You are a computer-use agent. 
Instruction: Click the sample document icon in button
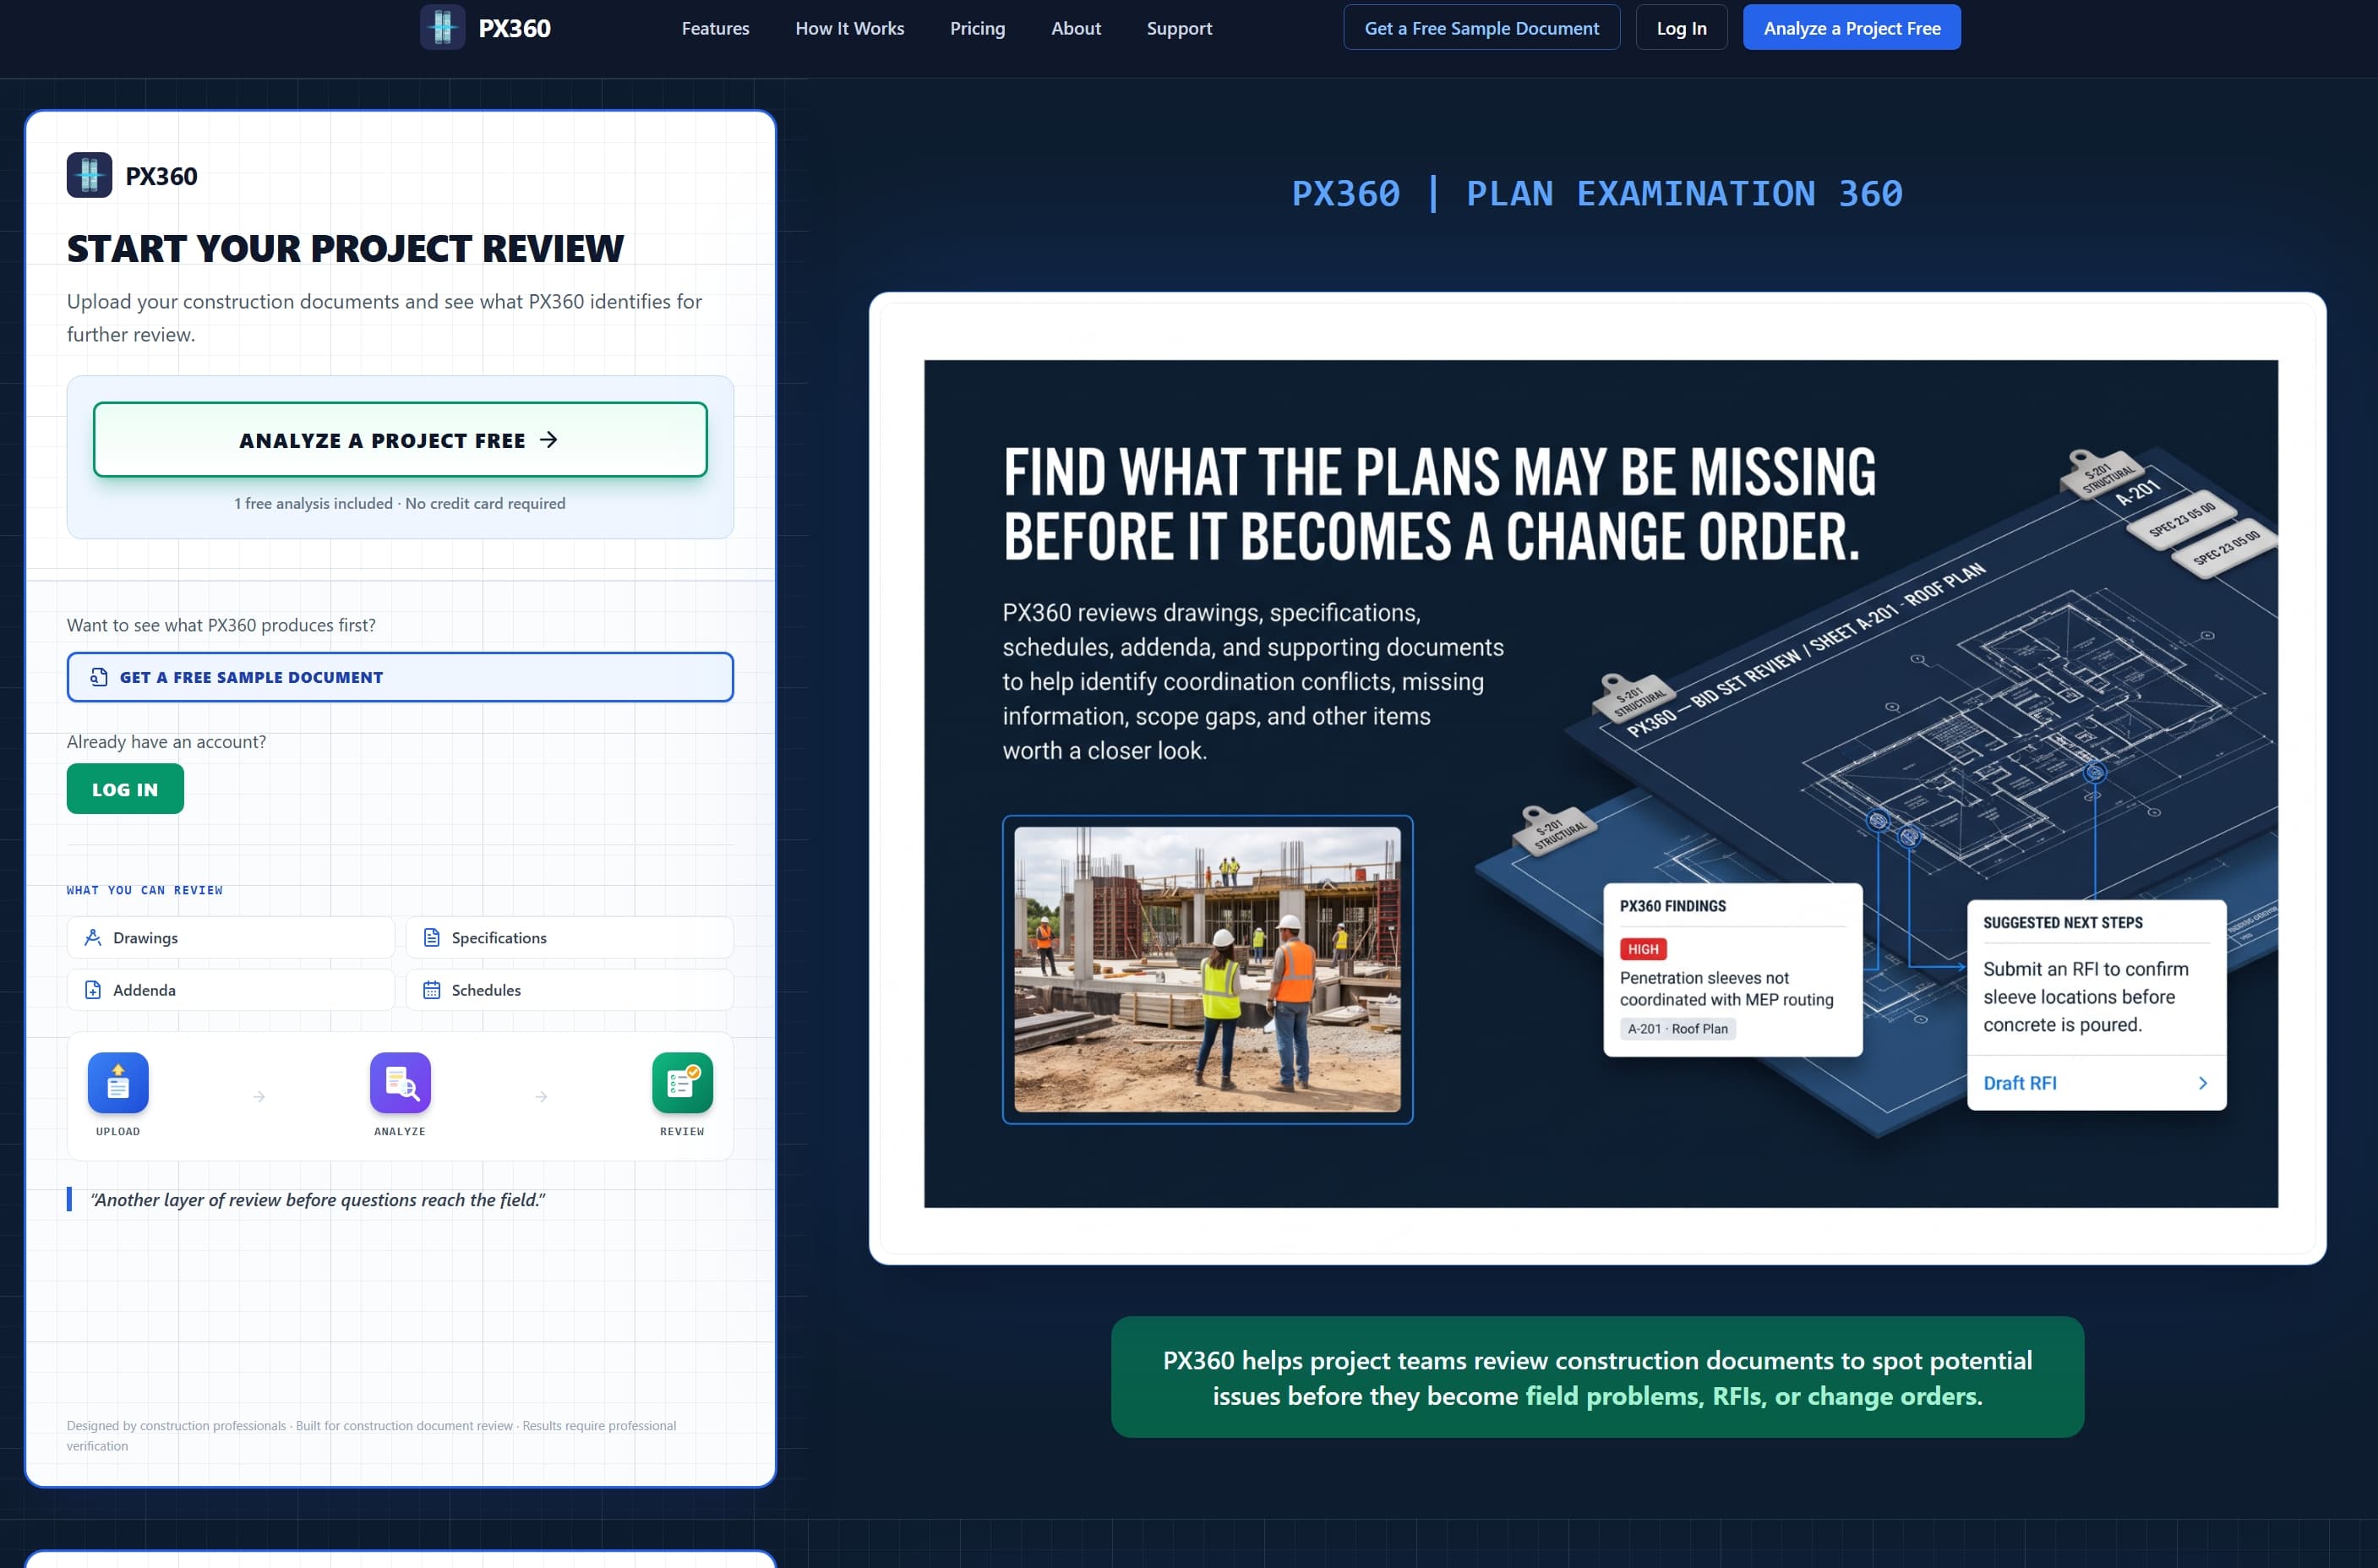[x=99, y=677]
